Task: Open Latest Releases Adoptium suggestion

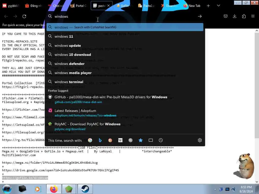Action: (x=125, y=113)
